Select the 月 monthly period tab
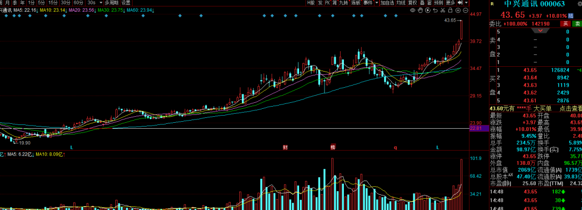 [7, 3]
